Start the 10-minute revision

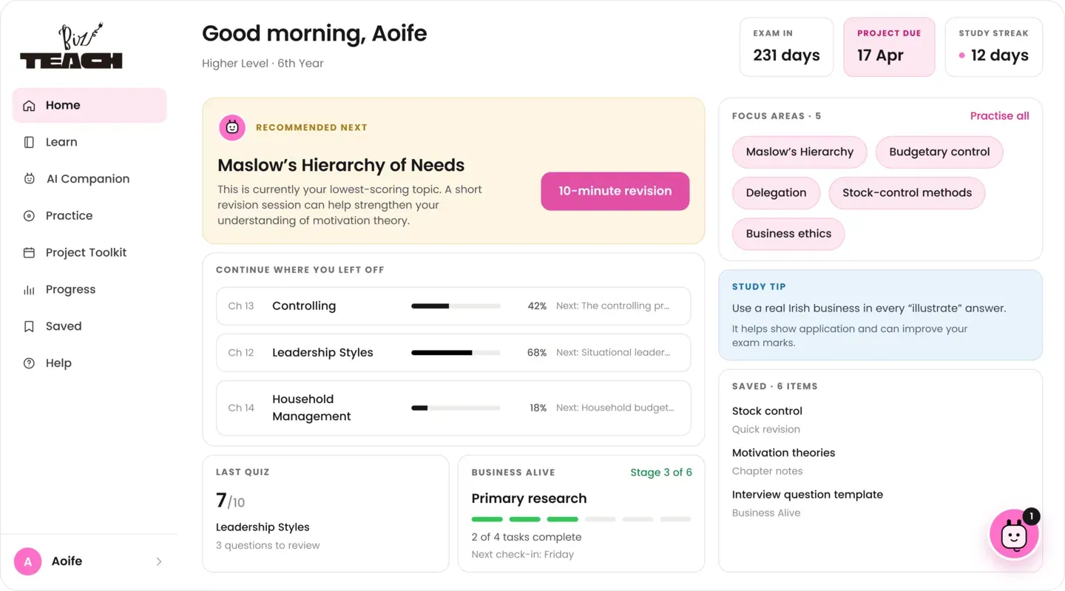click(x=615, y=191)
